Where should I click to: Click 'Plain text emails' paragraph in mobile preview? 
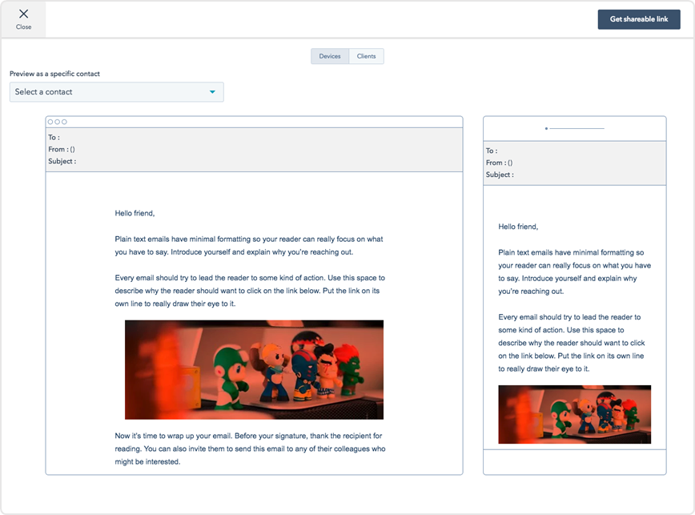[x=574, y=272]
